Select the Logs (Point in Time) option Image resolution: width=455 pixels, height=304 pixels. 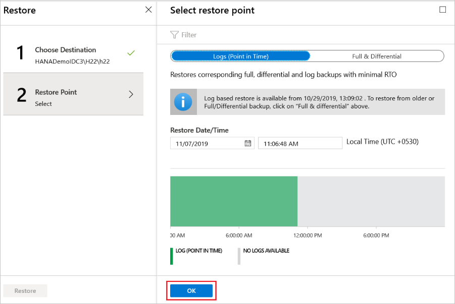pos(240,55)
